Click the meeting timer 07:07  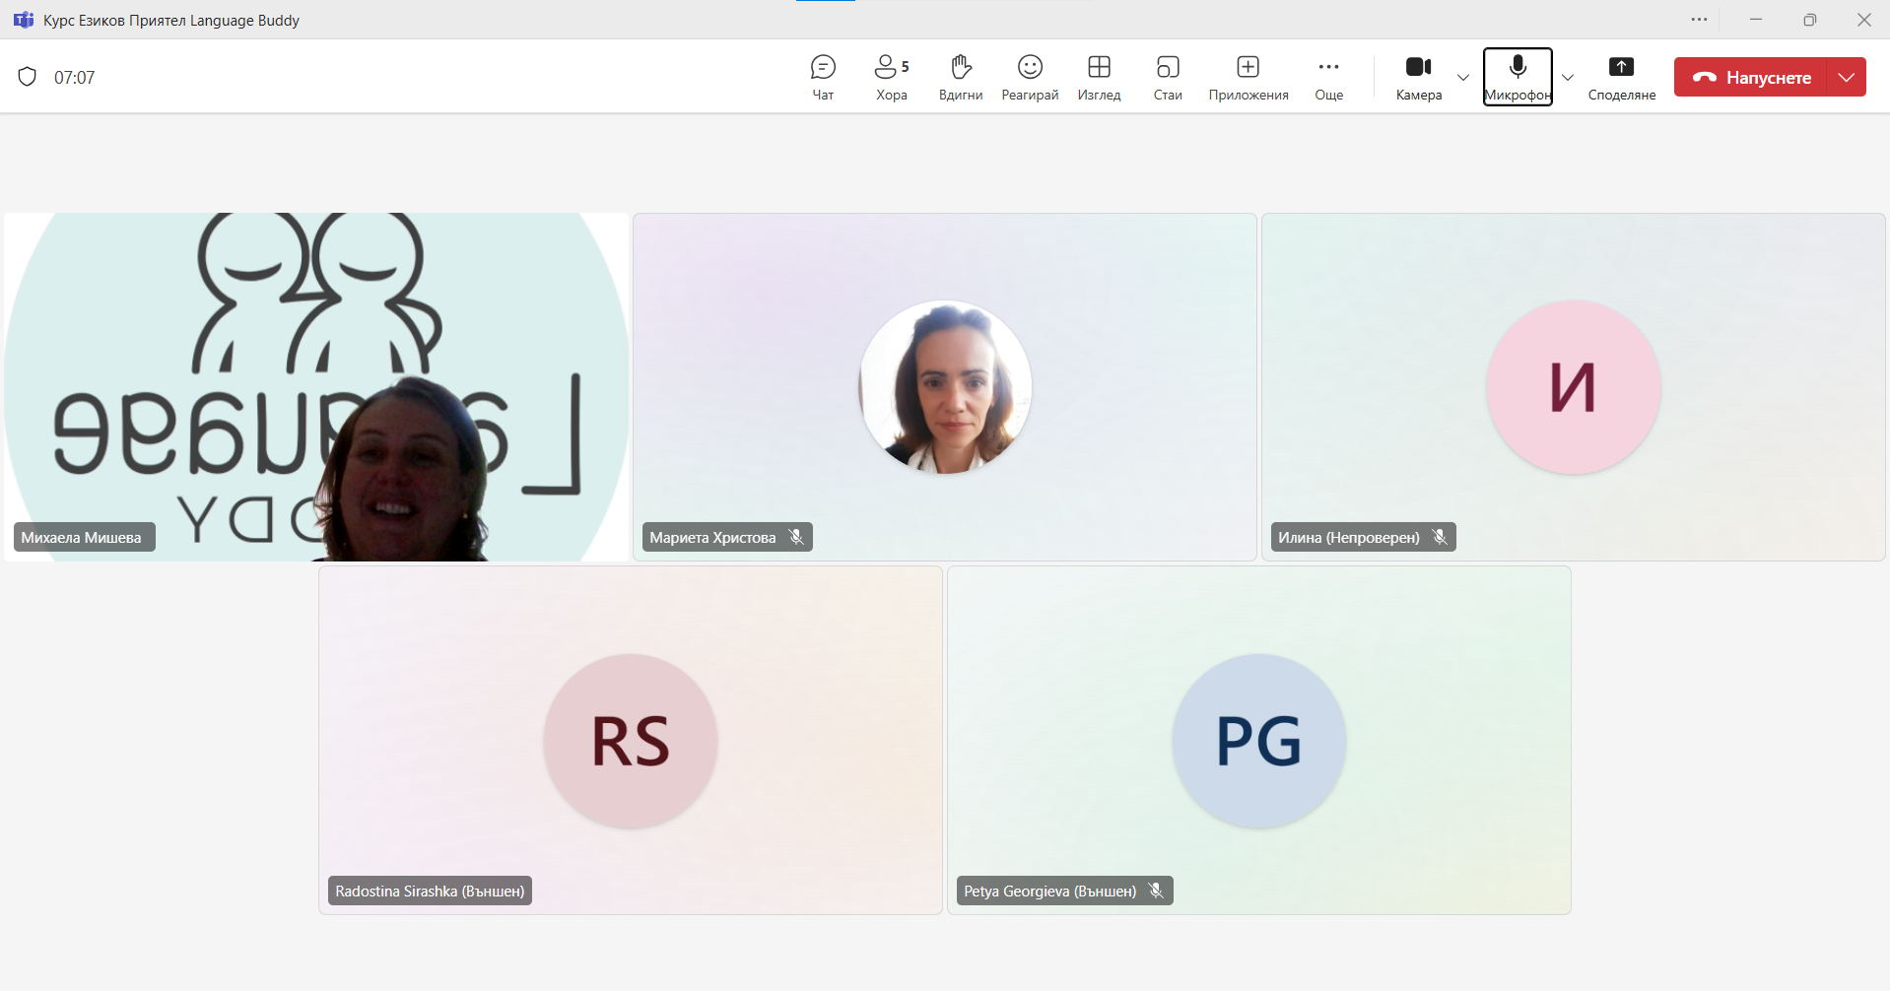[75, 78]
